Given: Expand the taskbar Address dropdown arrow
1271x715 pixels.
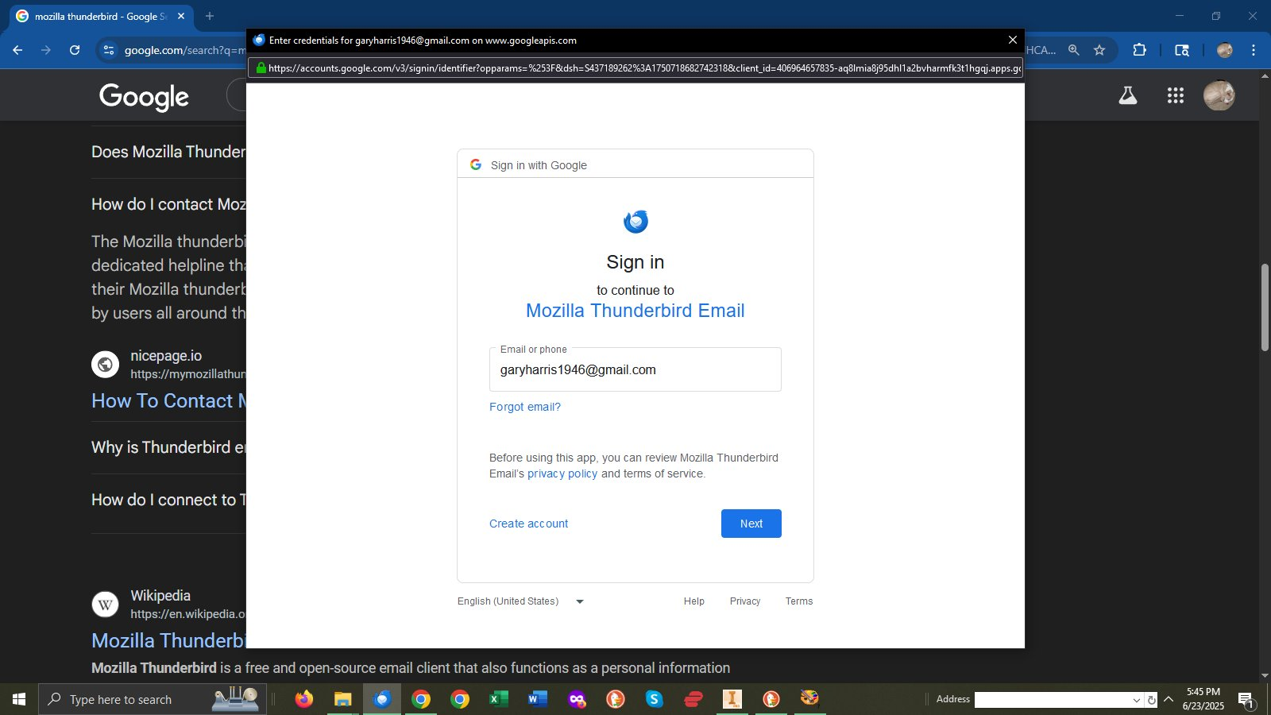Looking at the screenshot, I should pos(1136,700).
